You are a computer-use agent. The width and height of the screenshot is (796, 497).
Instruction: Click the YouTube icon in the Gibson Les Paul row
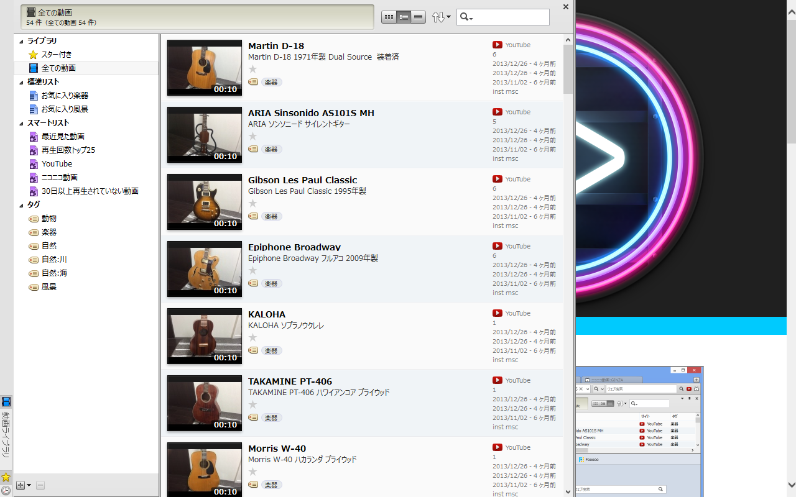coord(497,179)
